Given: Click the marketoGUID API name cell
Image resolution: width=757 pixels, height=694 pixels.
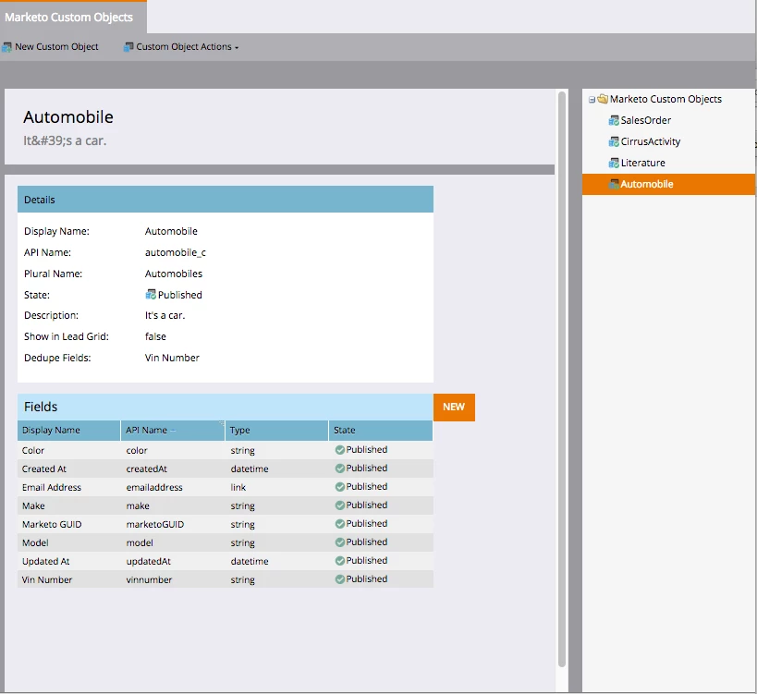Looking at the screenshot, I should click(155, 524).
